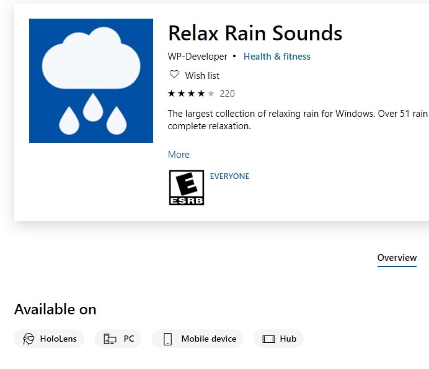Select the HoloLens platform label
The width and height of the screenshot is (429, 369).
click(x=58, y=339)
